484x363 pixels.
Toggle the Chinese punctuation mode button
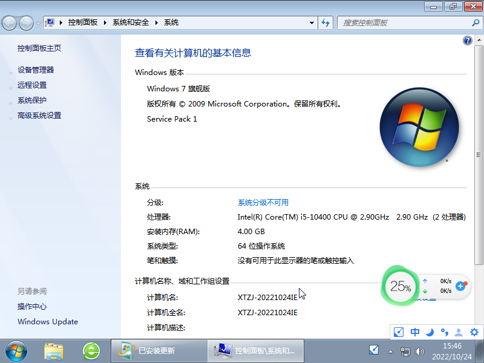(445, 332)
